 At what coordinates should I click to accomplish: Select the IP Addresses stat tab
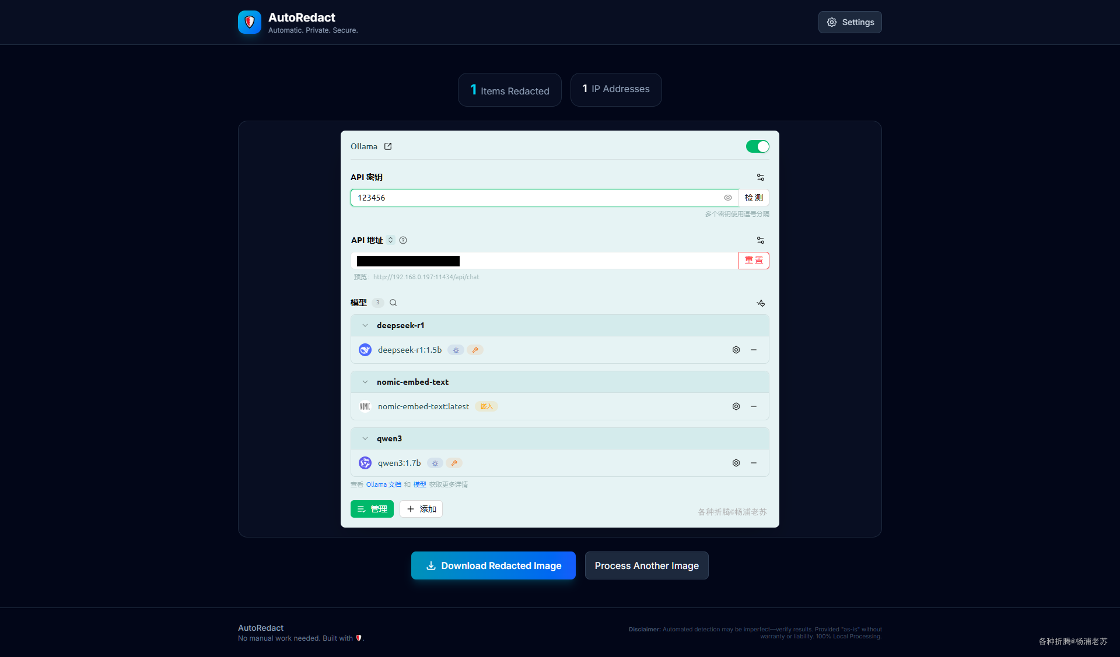pos(615,89)
